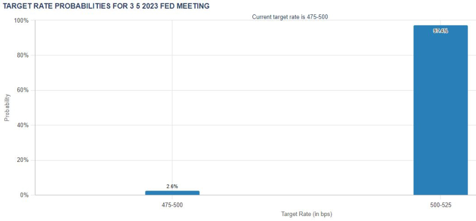
Task: Click the 40% y-axis tick label
Action: [23, 125]
